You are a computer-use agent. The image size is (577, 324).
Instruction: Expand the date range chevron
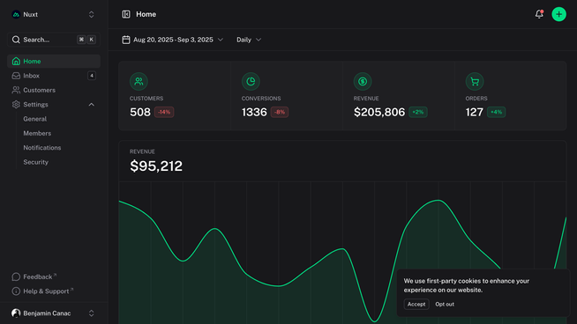pos(221,40)
